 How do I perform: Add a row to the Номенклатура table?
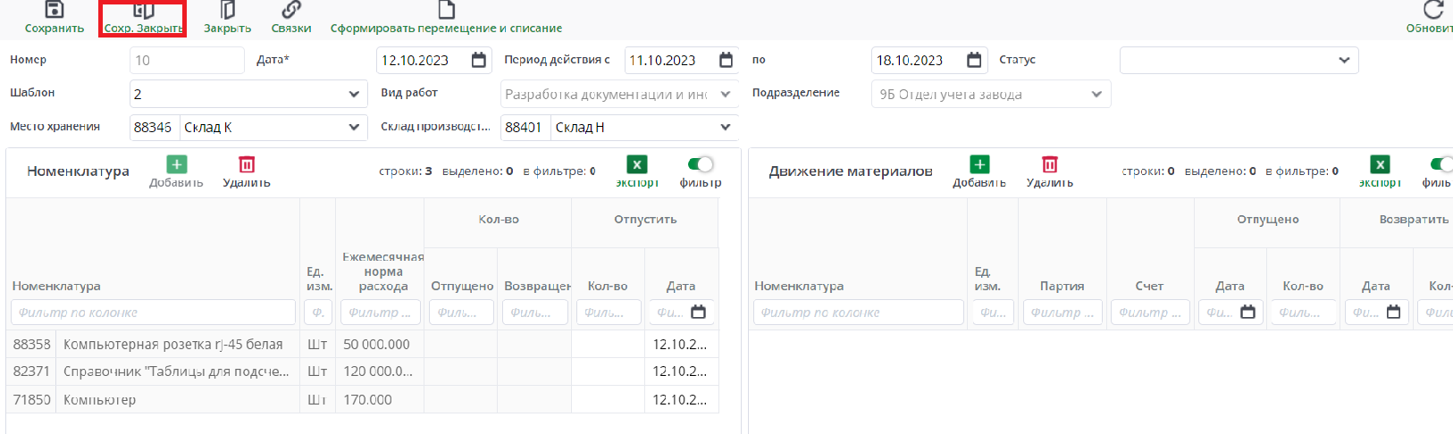(176, 165)
